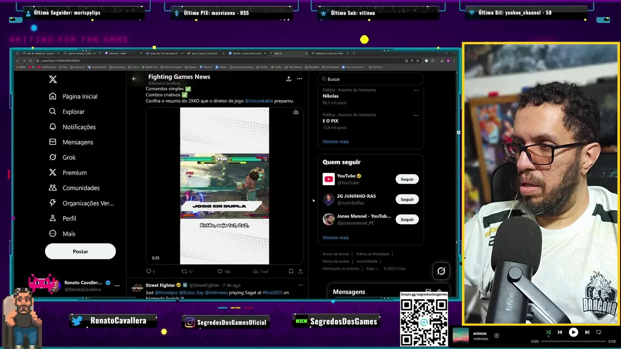Expand the footer Mais option
Image resolution: width=621 pixels, height=349 pixels.
(x=373, y=269)
